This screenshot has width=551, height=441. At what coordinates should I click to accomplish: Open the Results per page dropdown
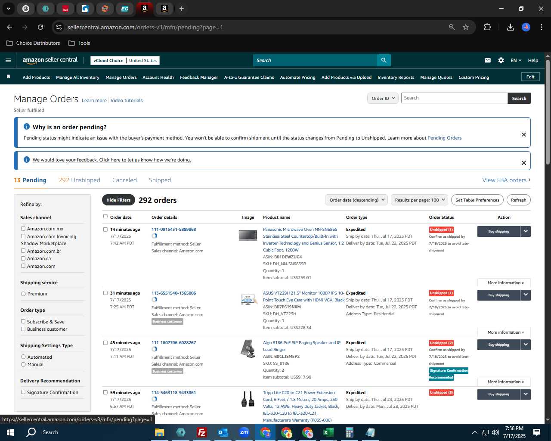coord(419,200)
